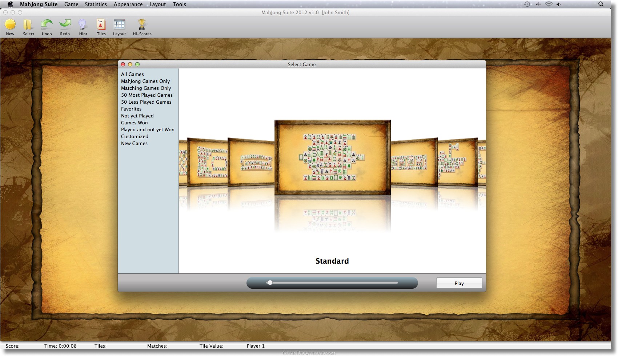618x356 pixels.
Task: Click the game browser slider handle
Action: 270,283
